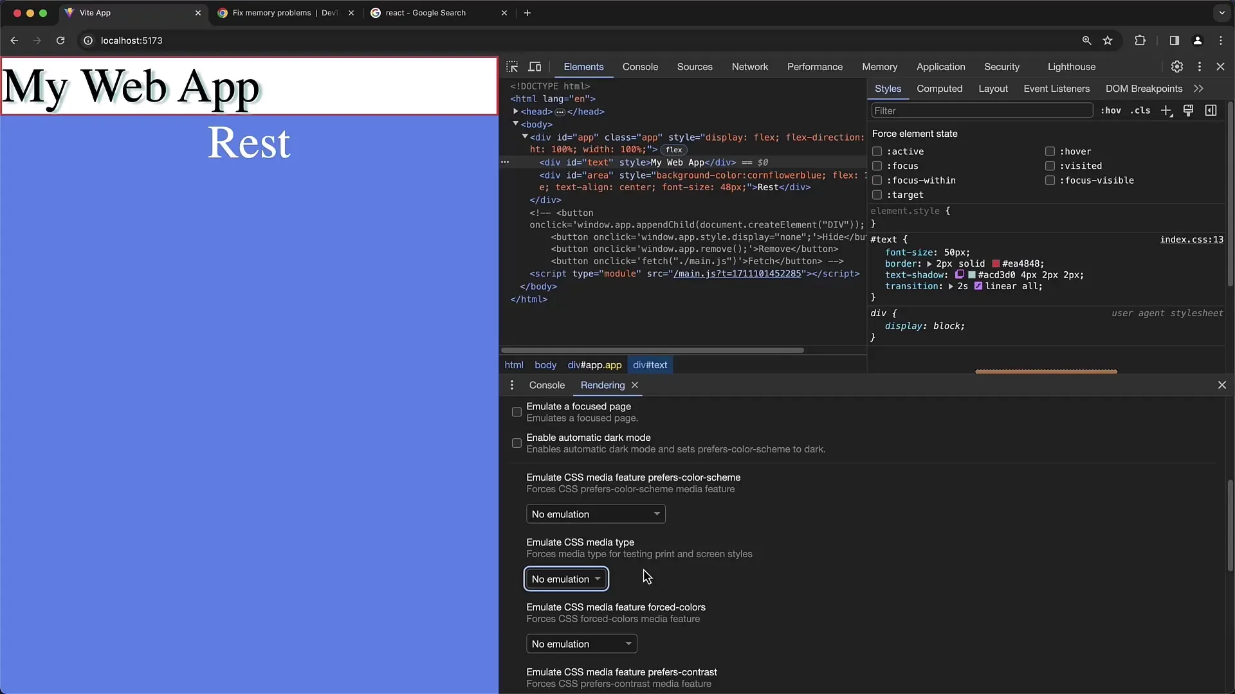Open the Emulate CSS forced-colors dropdown
1235x694 pixels.
coord(580,643)
